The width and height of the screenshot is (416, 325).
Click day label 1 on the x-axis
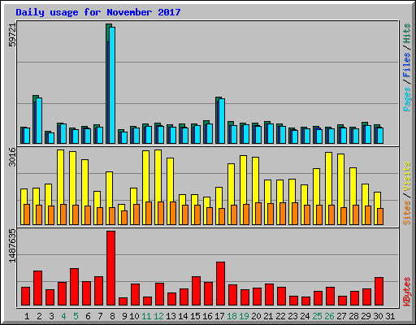click(x=27, y=316)
